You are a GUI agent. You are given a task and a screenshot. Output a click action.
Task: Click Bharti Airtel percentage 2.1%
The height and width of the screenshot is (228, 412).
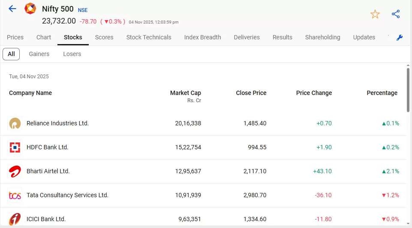[x=391, y=171]
